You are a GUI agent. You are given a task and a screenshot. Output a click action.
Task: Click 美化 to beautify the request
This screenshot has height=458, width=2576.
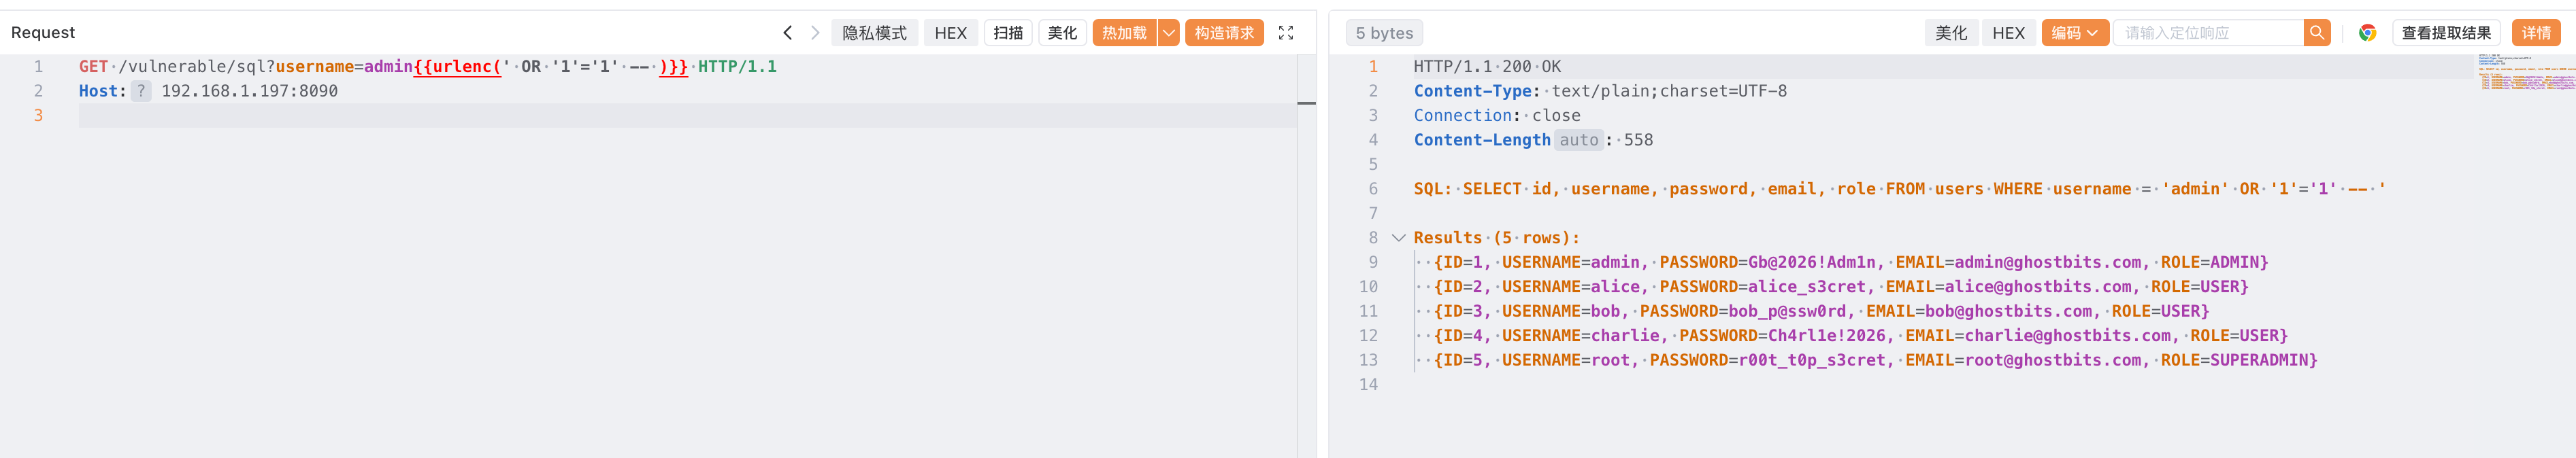[1062, 33]
